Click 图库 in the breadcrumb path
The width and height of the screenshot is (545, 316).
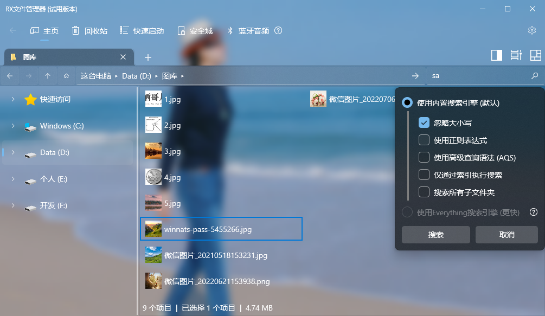170,76
